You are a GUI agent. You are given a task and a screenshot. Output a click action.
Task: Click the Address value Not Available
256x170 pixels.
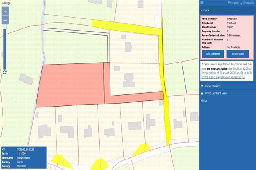pos(233,47)
